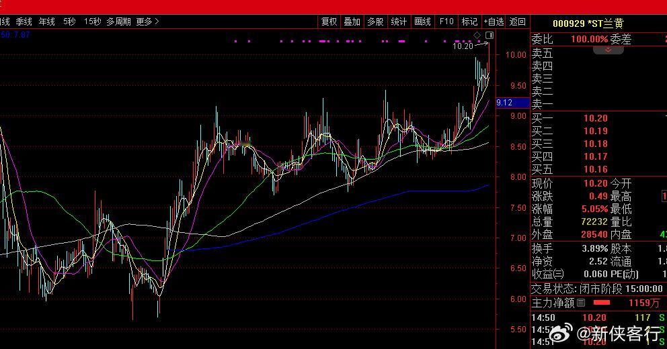Click the red 主力净额 bar indicator
The height and width of the screenshot is (349, 667).
tap(602, 303)
